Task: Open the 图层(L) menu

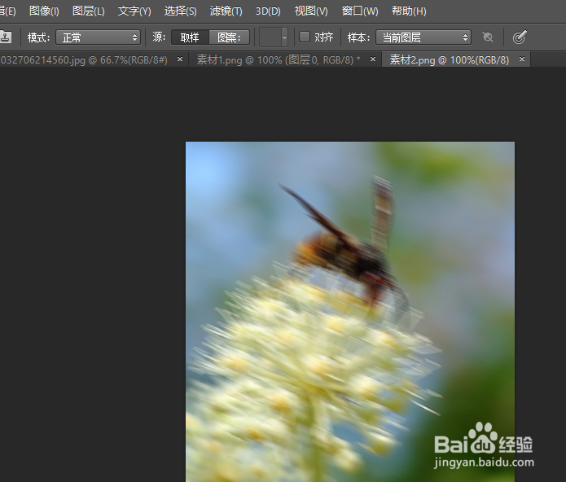Action: [89, 11]
